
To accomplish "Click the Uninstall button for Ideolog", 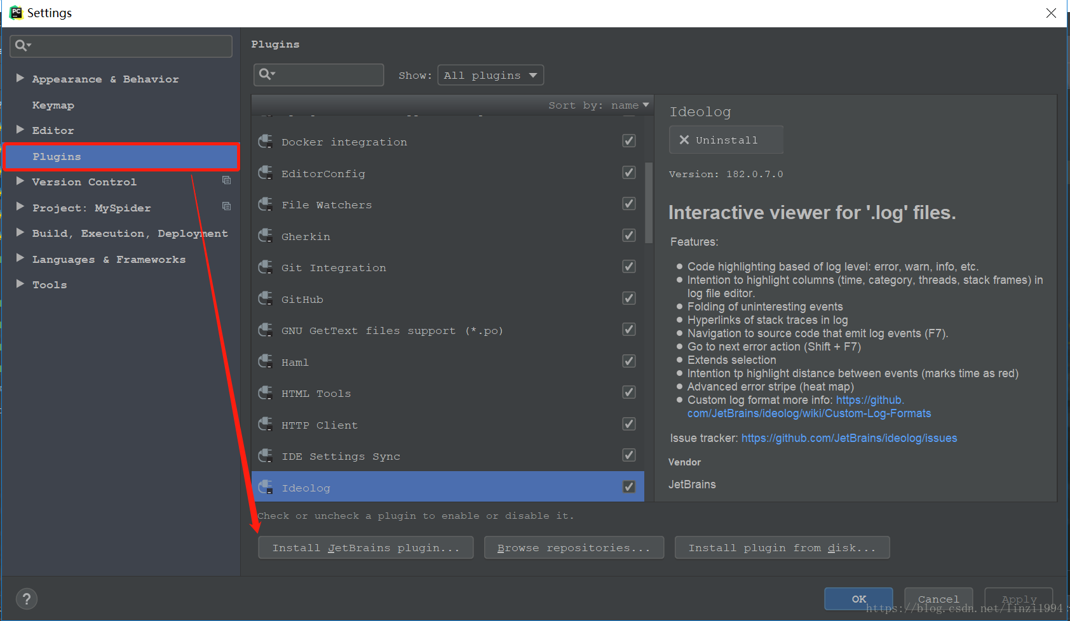I will (726, 140).
